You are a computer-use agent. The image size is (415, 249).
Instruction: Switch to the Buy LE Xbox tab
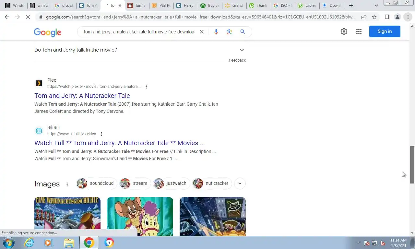210,6
